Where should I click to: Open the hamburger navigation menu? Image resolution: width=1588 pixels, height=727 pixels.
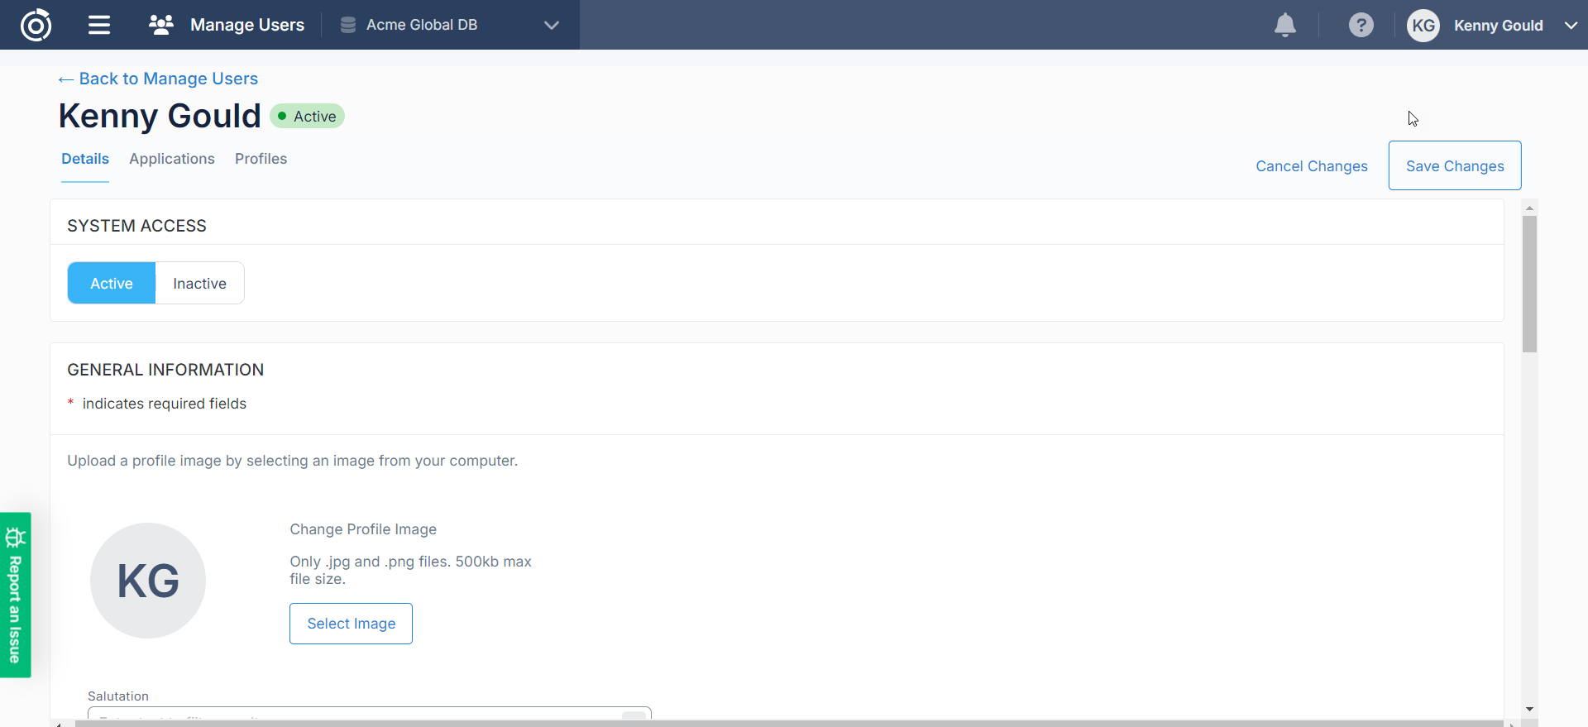point(99,25)
